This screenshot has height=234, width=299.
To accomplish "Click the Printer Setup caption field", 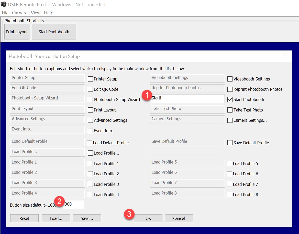I will [x=47, y=78].
